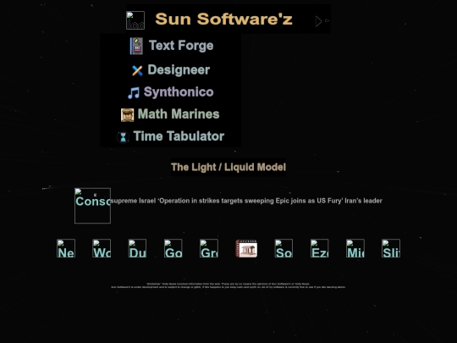Image resolution: width=457 pixels, height=343 pixels.
Task: Click the temple columns archive icon
Action: 246,249
